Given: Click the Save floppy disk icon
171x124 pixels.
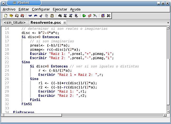Looking at the screenshot, I should point(17,16).
